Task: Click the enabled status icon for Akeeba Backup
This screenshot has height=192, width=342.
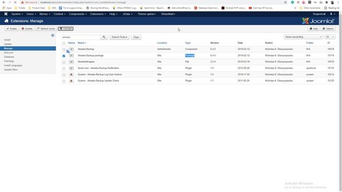Action: 71,49
